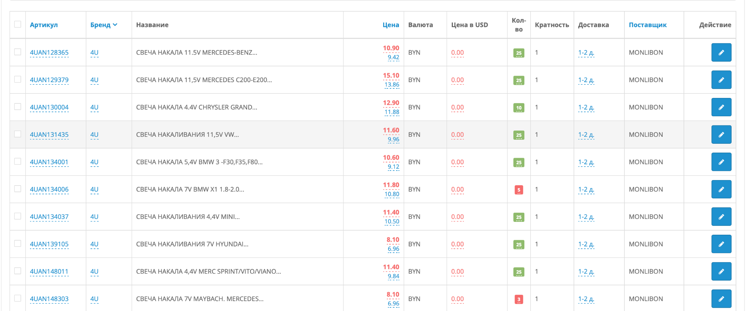Sort the table by Артикул column
Viewport: 751px width, 311px height.
(x=44, y=25)
